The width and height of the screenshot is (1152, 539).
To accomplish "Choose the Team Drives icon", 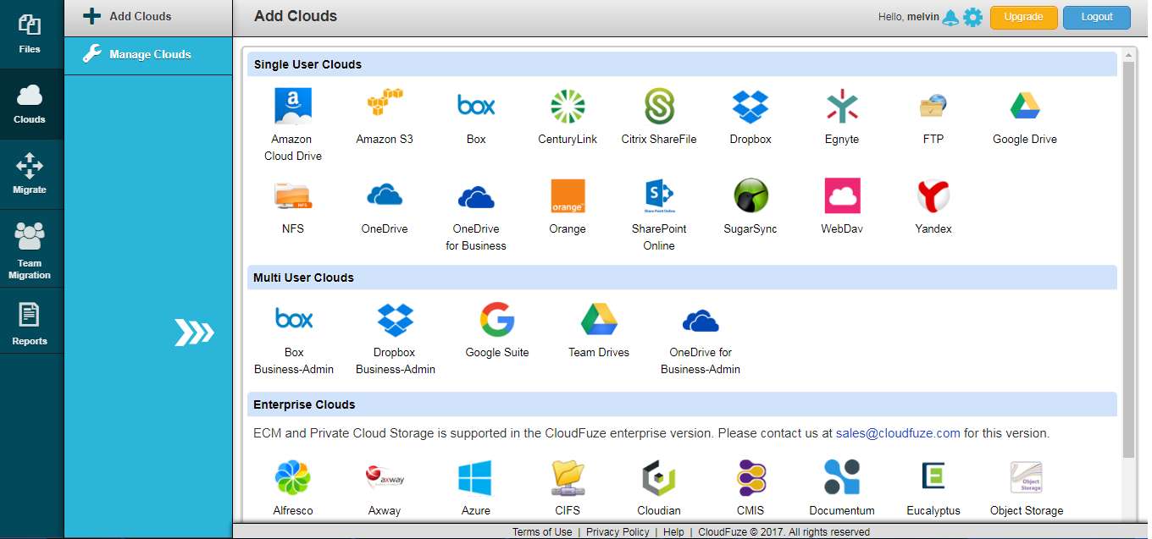I will pos(599,320).
